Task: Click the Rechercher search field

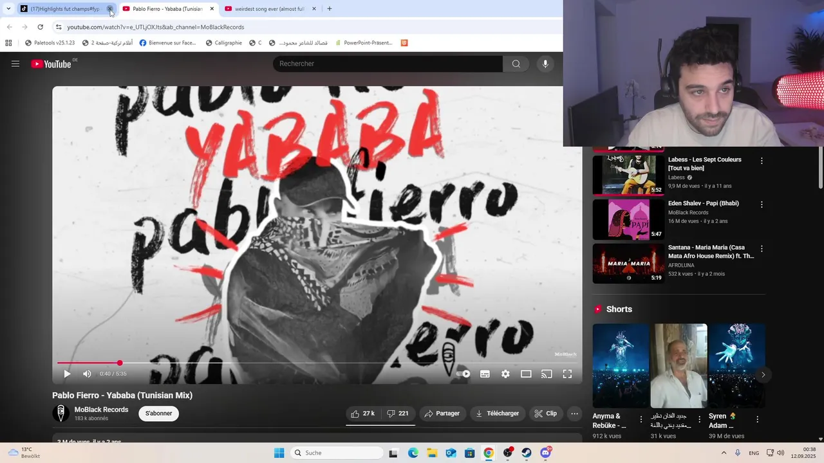Action: point(388,64)
